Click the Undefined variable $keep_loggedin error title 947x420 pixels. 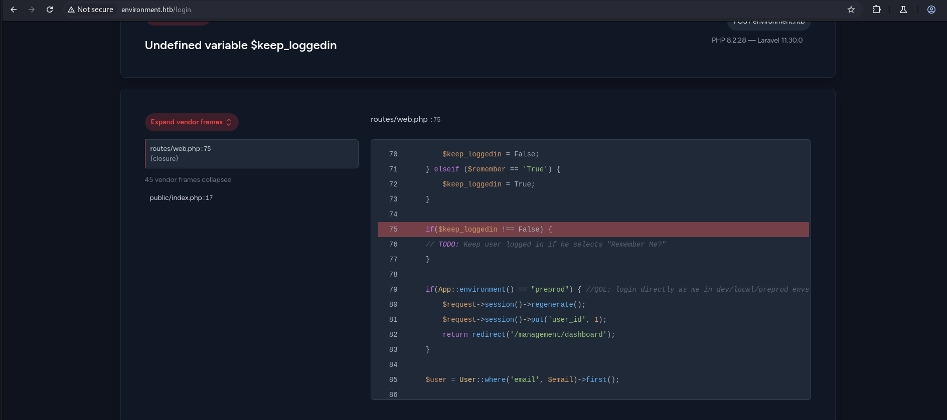tap(240, 46)
